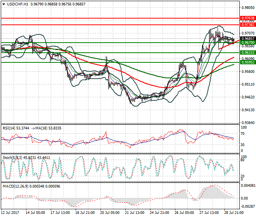
Task: Select the 26 Jul 05:00 time axis label
Action: (x=184, y=213)
